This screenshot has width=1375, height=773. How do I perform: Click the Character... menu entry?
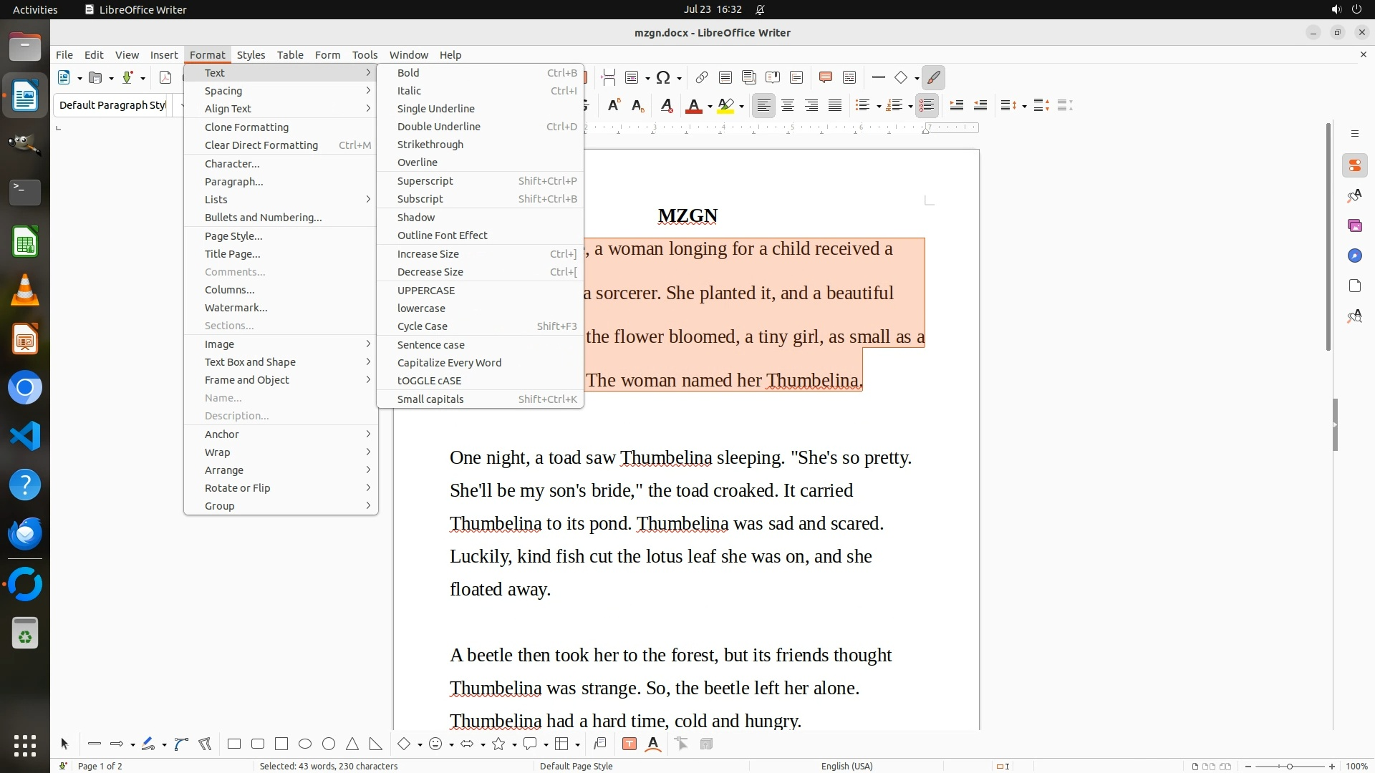tap(232, 164)
